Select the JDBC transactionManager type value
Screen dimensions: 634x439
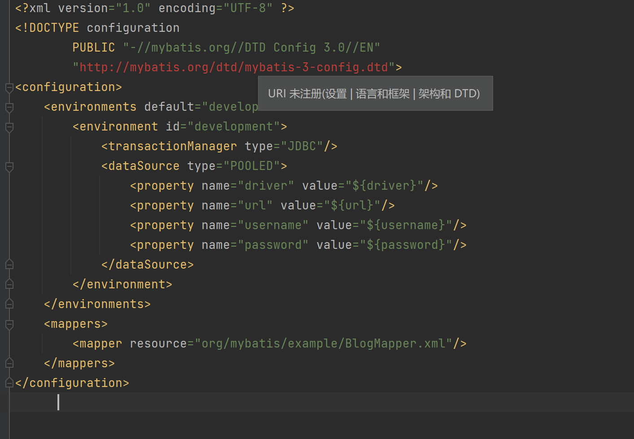click(x=304, y=146)
